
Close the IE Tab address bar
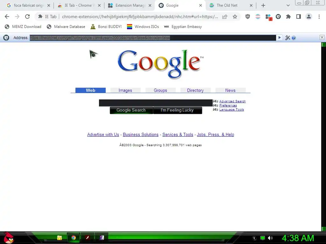pyautogui.click(x=322, y=37)
